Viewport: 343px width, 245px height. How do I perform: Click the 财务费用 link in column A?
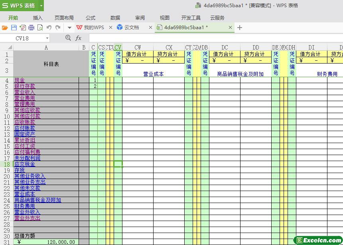click(25, 206)
